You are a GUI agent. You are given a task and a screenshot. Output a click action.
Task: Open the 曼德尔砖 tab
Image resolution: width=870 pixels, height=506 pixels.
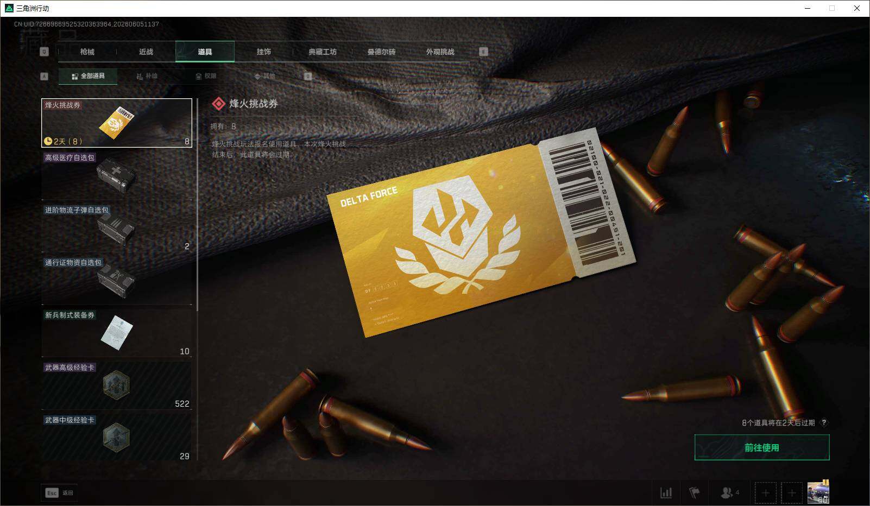(381, 52)
